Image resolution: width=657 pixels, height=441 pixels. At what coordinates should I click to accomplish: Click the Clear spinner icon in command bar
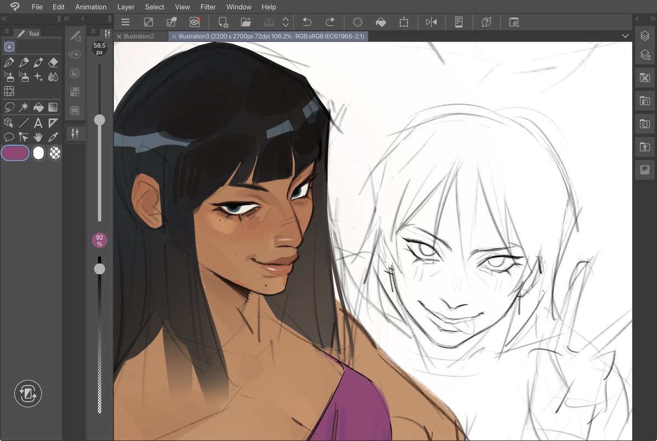pos(358,22)
